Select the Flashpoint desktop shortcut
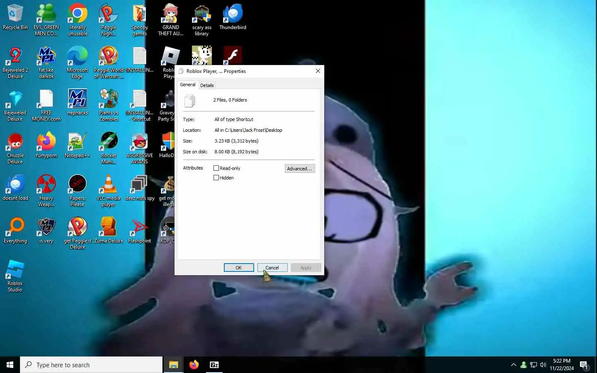This screenshot has width=597, height=373. [x=140, y=230]
